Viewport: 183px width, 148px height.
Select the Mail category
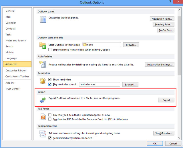coord(17,17)
